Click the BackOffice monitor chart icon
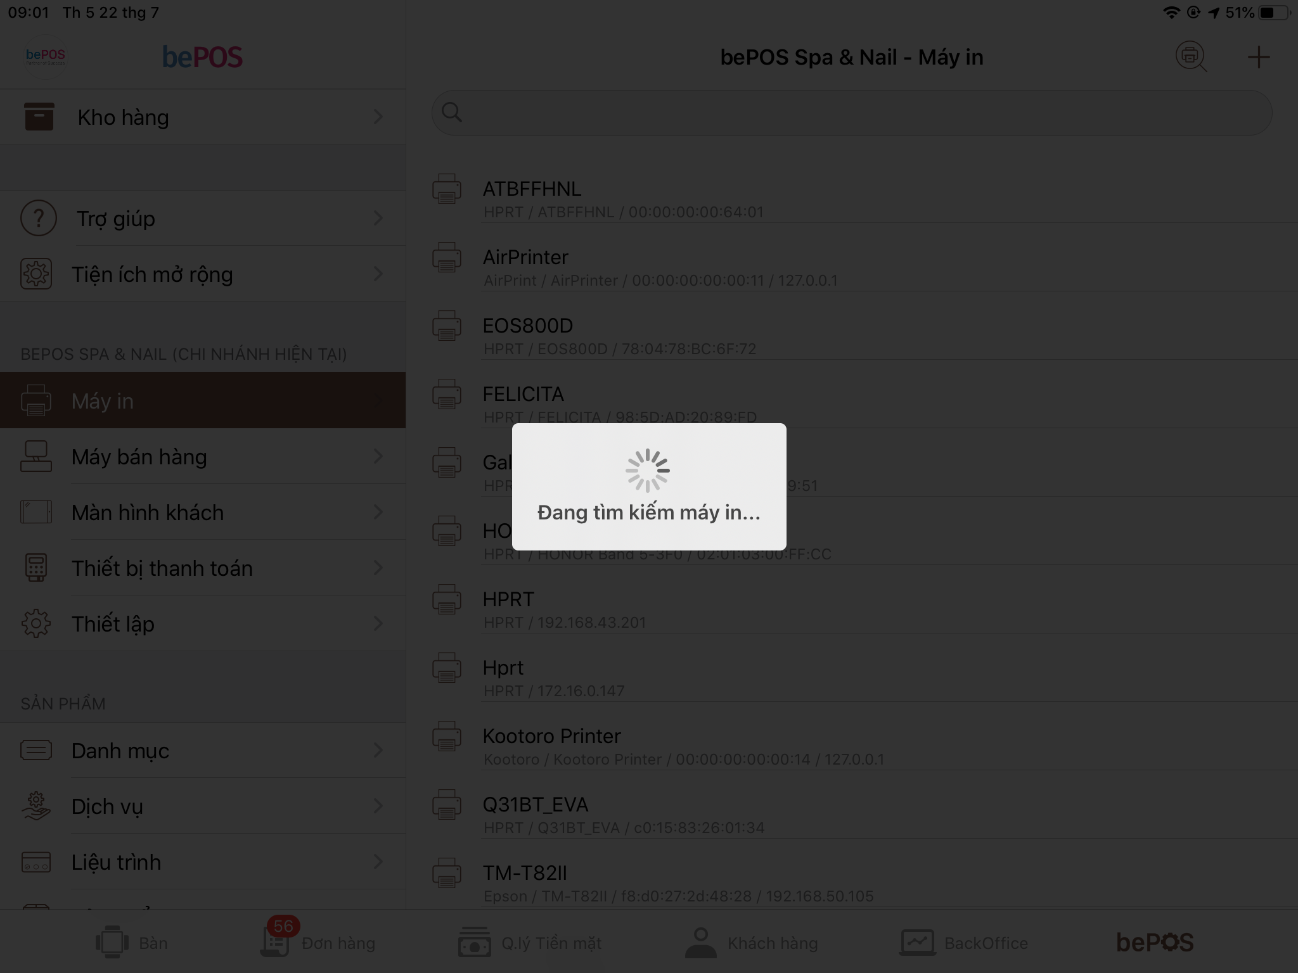This screenshot has height=973, width=1298. (x=917, y=942)
